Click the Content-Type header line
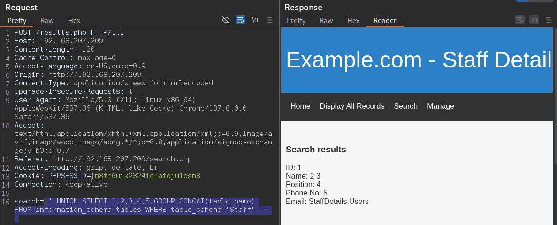Screen dimensions: 557x225 114,83
